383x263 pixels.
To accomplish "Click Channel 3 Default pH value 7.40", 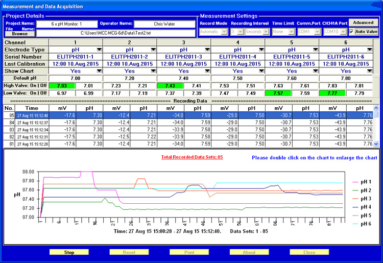I will click(x=183, y=78).
